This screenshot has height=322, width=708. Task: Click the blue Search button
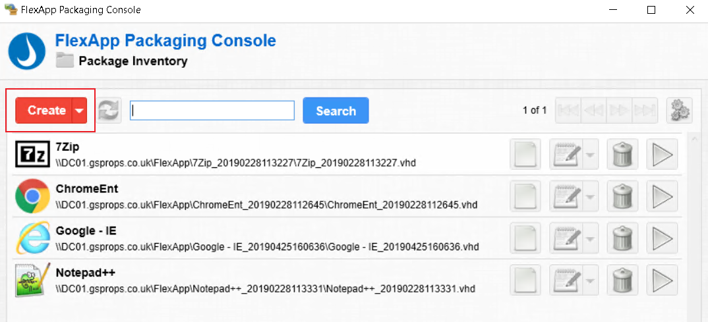point(336,111)
